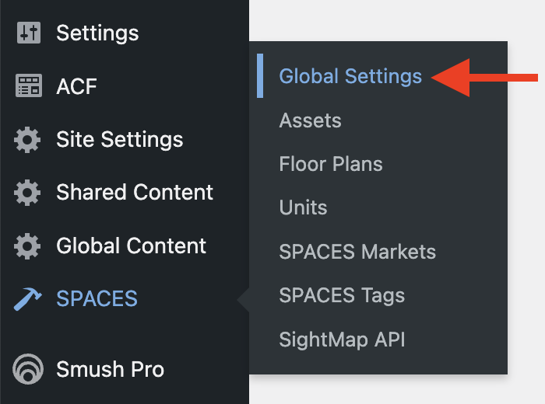Open Global Settings in the SPACES submenu
The height and width of the screenshot is (404, 545).
[350, 76]
